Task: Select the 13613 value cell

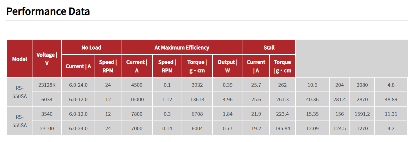Action: 197,99
